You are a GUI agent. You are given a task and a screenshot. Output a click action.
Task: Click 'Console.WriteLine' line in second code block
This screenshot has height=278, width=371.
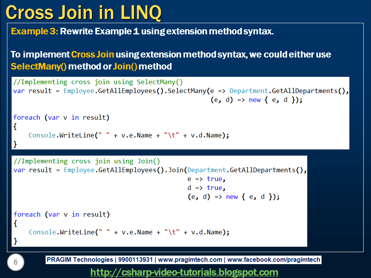click(x=129, y=232)
